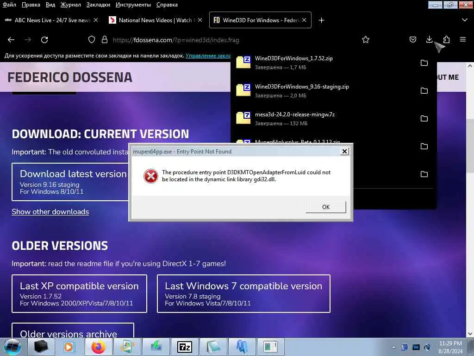This screenshot has height=356, width=474.
Task: Select the WineD3D For Windows tab
Action: 260,20
